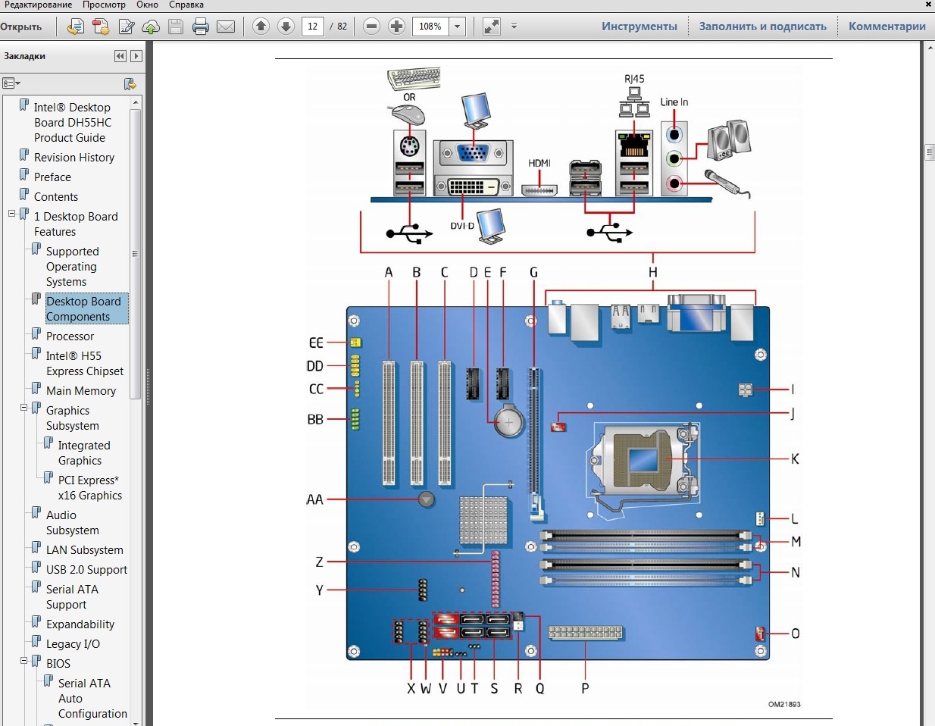935x726 pixels.
Task: Click the page number input field
Action: [312, 27]
